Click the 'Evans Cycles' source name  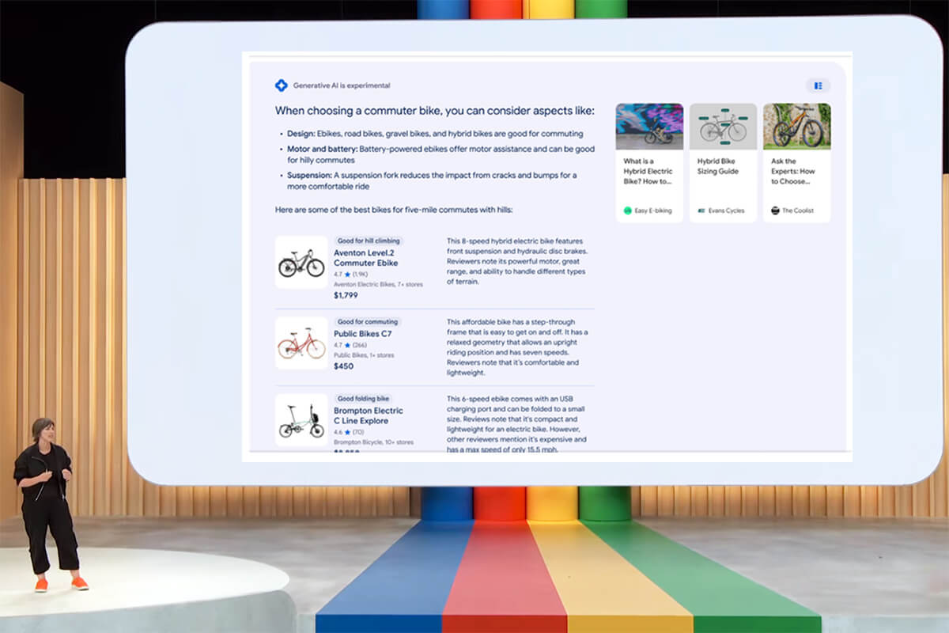pos(726,210)
